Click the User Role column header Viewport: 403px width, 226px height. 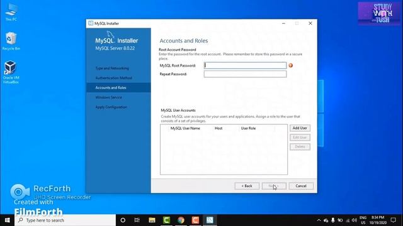[x=248, y=128]
